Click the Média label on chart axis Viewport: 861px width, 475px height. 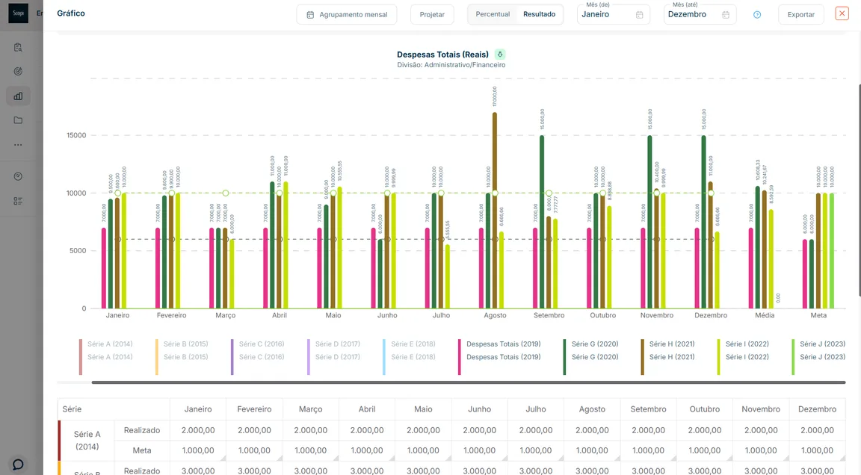click(x=765, y=315)
